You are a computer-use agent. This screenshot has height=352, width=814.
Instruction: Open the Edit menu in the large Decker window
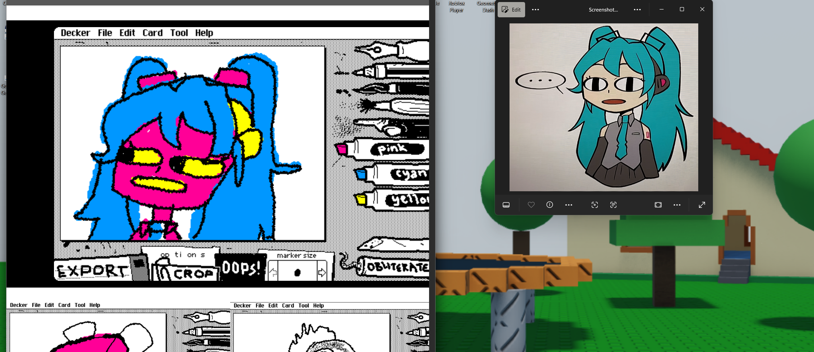[127, 33]
